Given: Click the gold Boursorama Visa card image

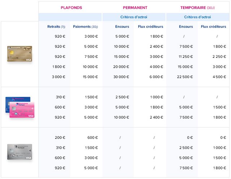Looking at the screenshot, I should tap(19, 54).
